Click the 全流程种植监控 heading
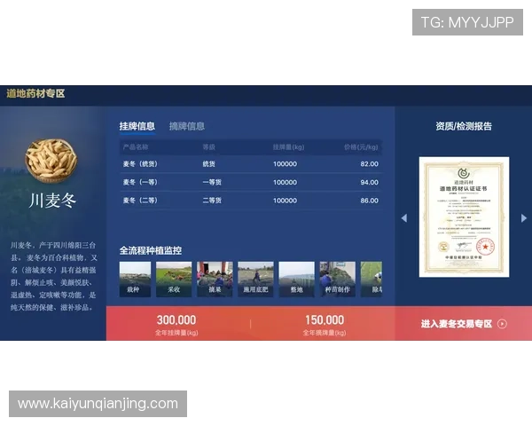 pos(151,250)
